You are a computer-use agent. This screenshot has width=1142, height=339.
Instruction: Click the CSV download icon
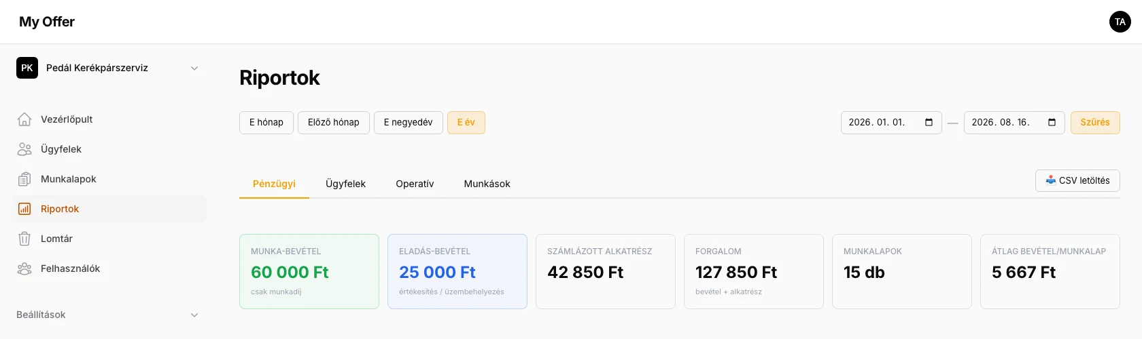click(x=1051, y=180)
